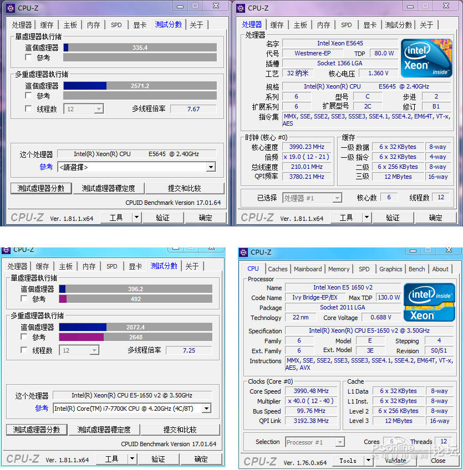
Task: Open the Memory tab in the English window
Action: point(339,269)
